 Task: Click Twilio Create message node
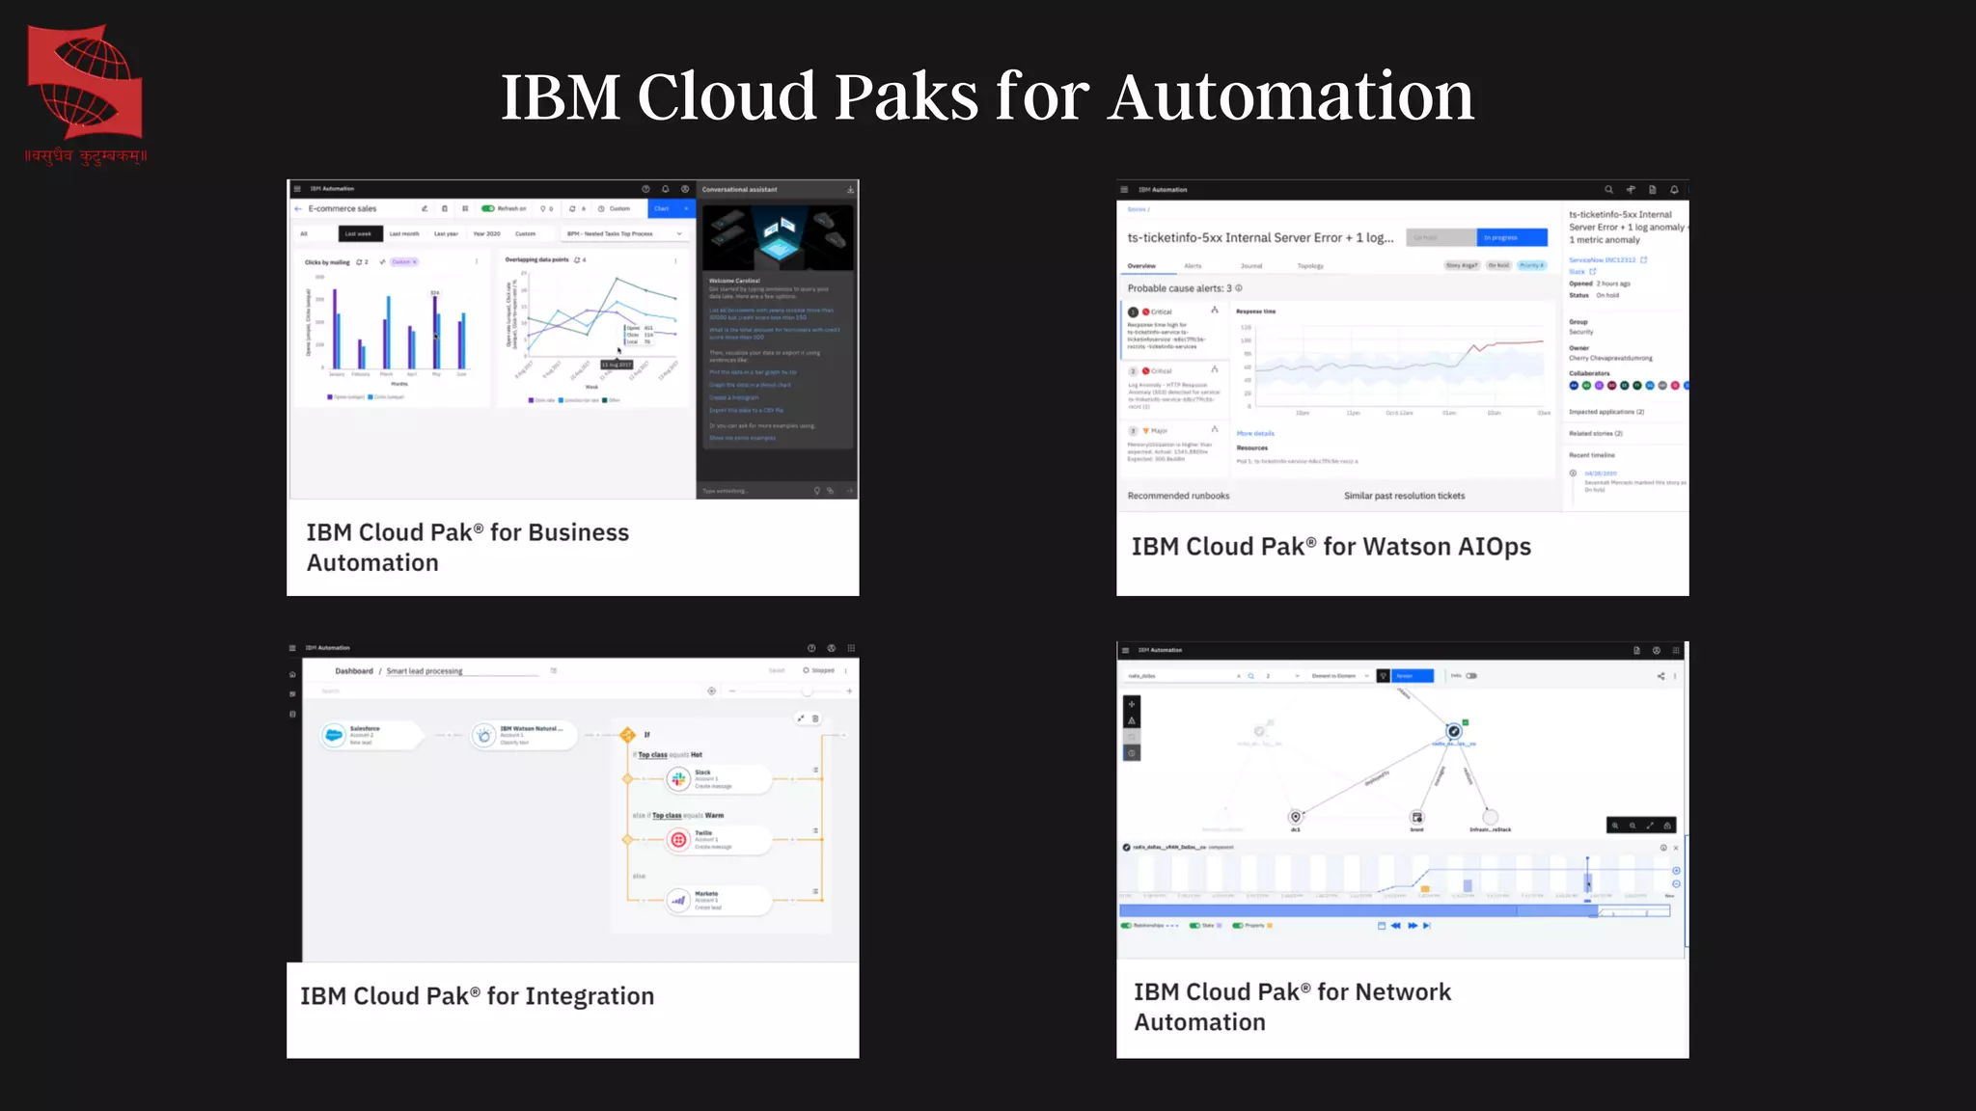click(719, 840)
